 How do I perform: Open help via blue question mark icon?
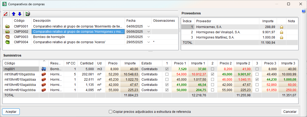304,11
